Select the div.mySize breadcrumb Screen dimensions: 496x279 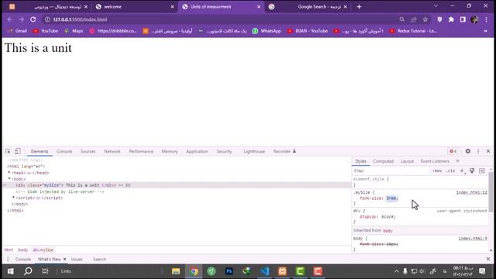click(43, 250)
